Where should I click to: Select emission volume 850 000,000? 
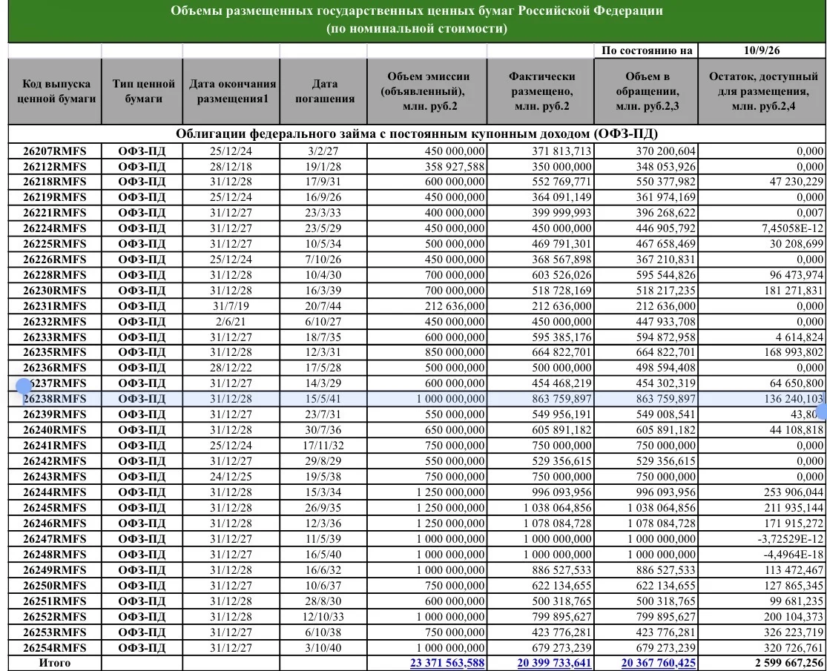tap(427, 352)
